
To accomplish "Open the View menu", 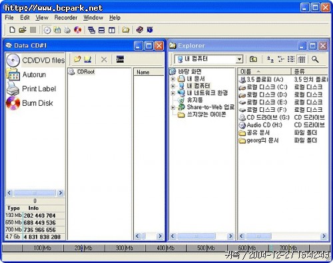I will tap(42, 17).
